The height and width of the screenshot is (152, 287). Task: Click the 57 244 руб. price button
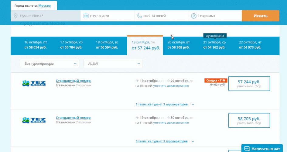pos(249,84)
